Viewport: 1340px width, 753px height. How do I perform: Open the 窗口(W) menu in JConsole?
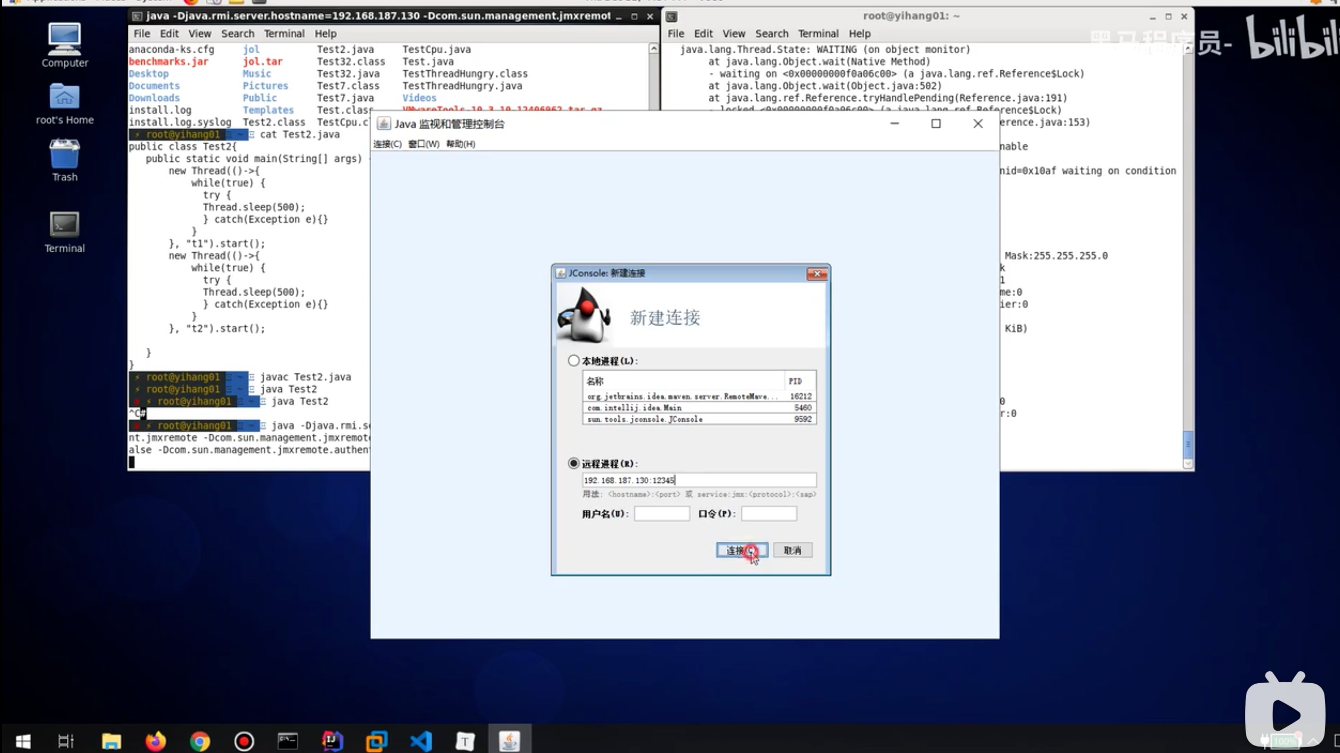pyautogui.click(x=423, y=144)
